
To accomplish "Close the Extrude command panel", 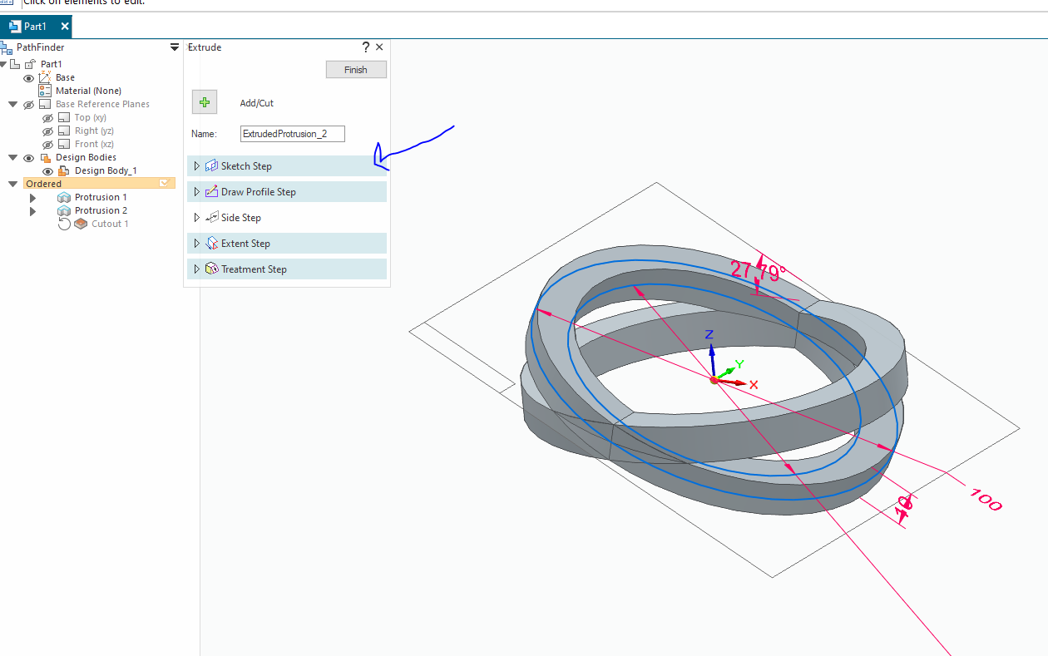I will pos(379,47).
